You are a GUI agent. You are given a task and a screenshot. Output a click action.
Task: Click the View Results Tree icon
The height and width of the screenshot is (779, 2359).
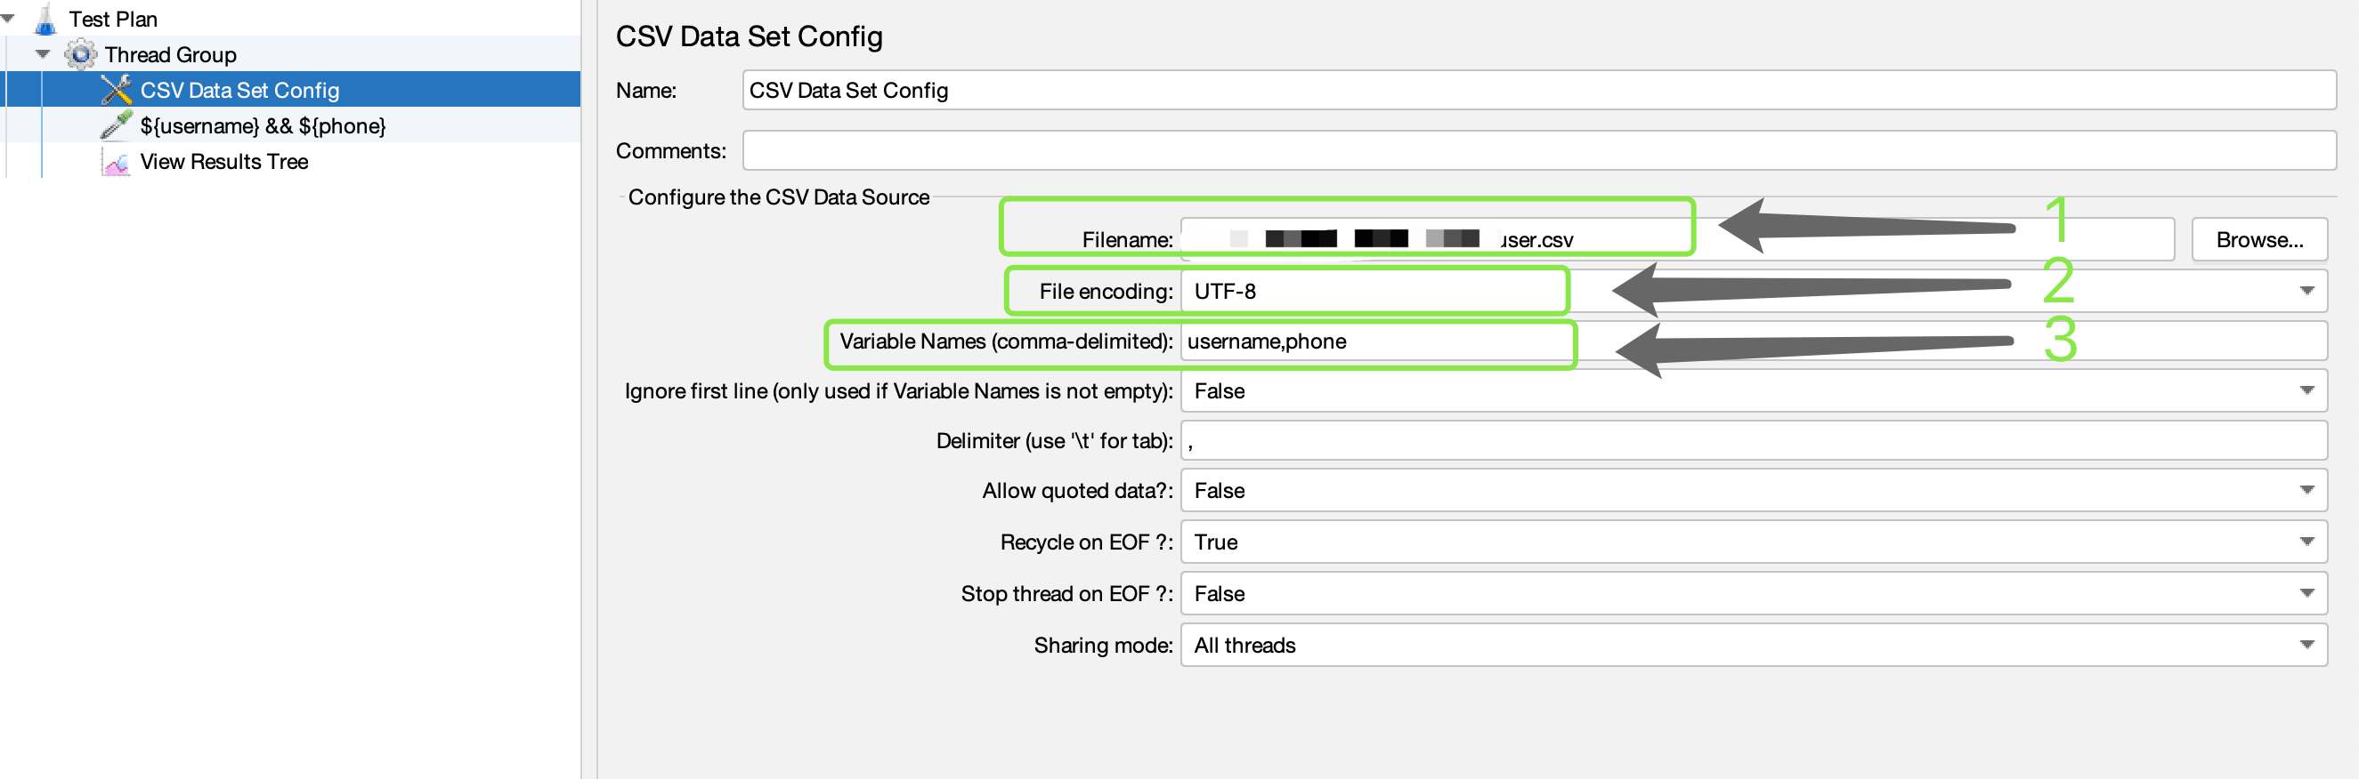117,162
